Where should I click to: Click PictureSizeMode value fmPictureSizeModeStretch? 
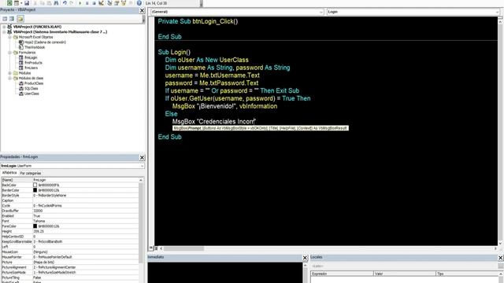[x=54, y=273]
